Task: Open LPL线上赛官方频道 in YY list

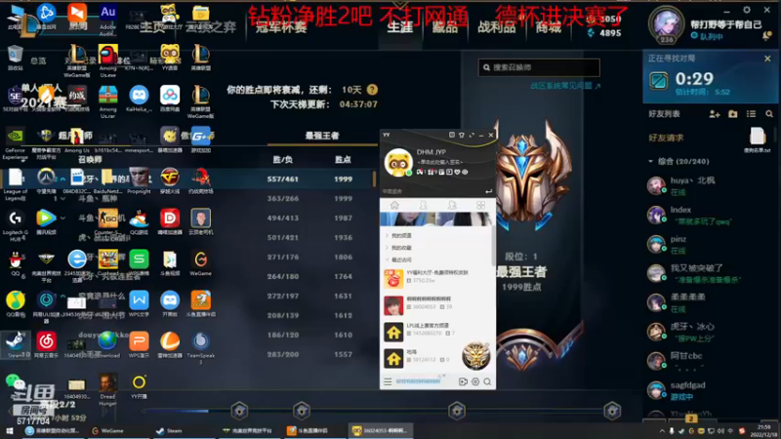Action: coord(437,331)
